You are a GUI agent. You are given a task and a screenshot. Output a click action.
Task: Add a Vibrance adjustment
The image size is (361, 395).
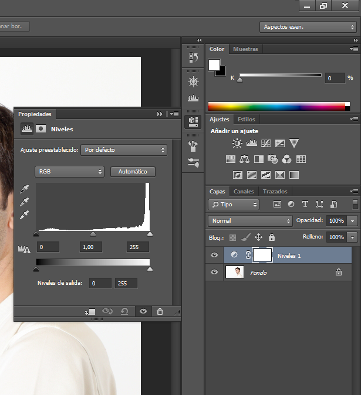[294, 143]
